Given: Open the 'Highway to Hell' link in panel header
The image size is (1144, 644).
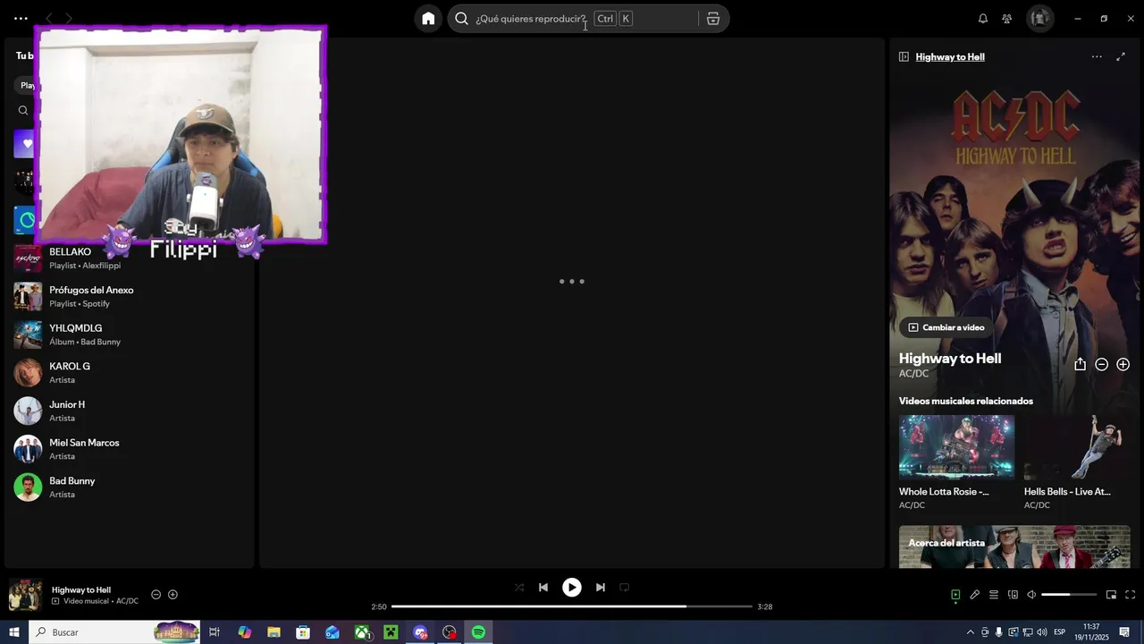Looking at the screenshot, I should pyautogui.click(x=950, y=56).
